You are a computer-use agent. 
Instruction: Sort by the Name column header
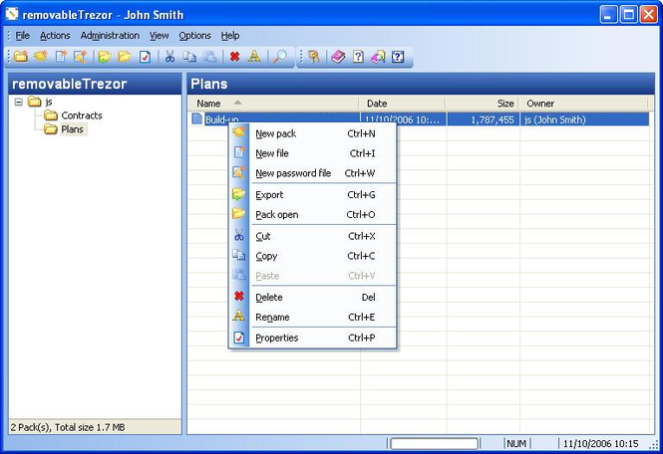pyautogui.click(x=273, y=104)
